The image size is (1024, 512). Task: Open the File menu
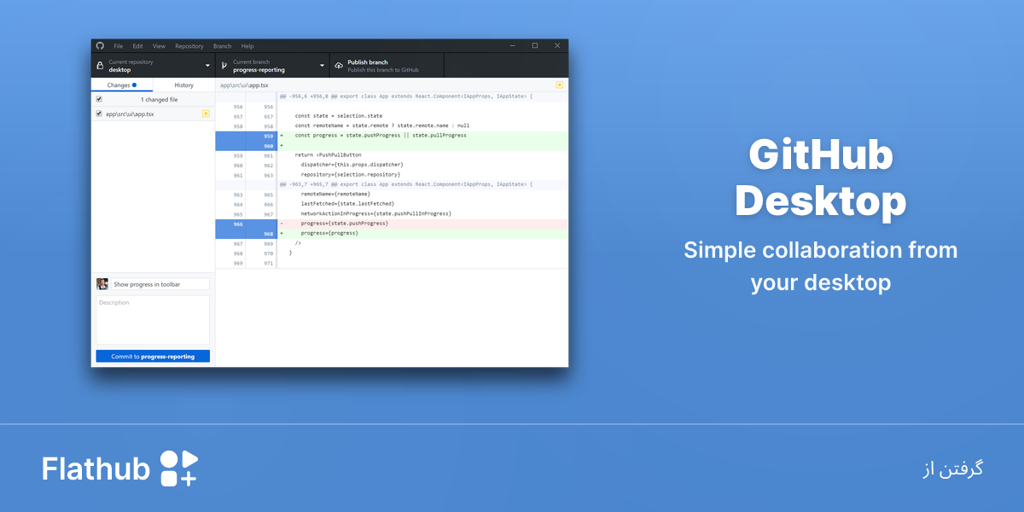(x=119, y=46)
